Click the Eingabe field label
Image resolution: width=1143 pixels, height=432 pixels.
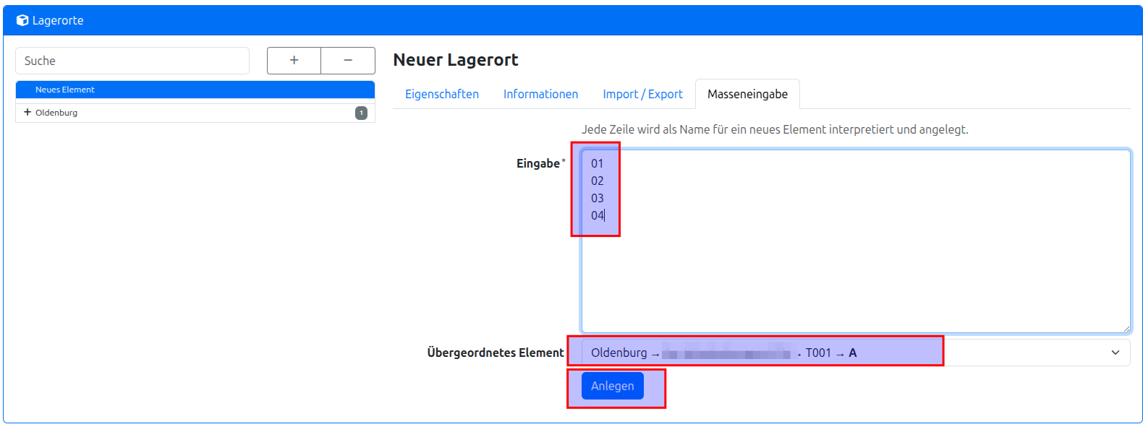tap(537, 163)
